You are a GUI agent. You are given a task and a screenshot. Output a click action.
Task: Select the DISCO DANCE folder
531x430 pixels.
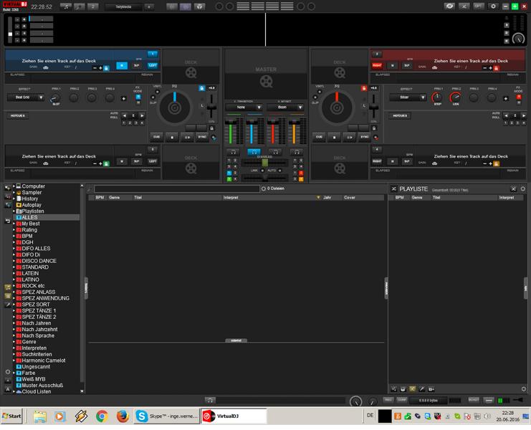point(39,261)
